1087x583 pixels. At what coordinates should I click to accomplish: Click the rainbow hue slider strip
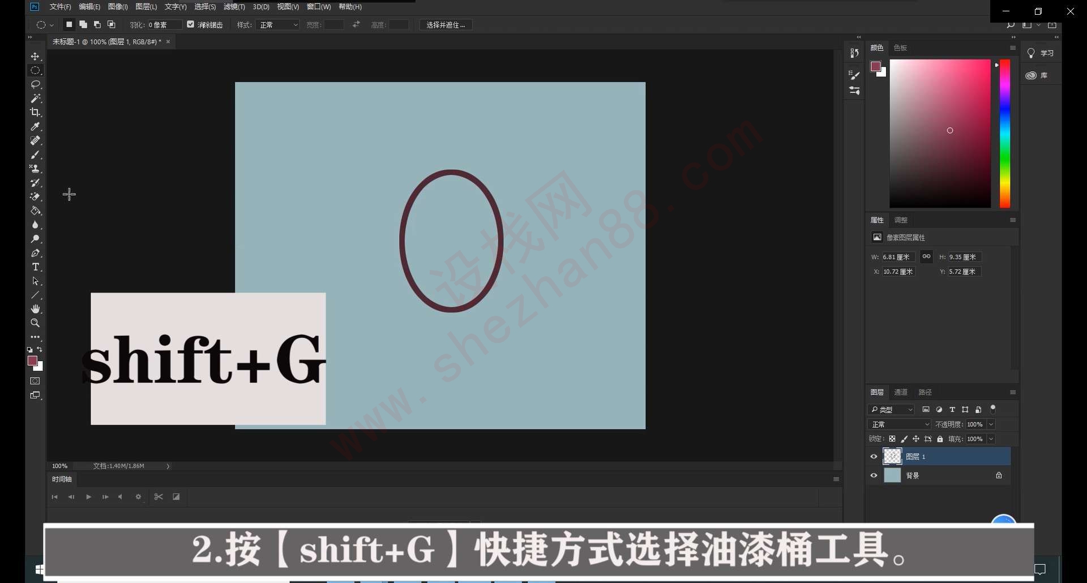[x=1005, y=133]
